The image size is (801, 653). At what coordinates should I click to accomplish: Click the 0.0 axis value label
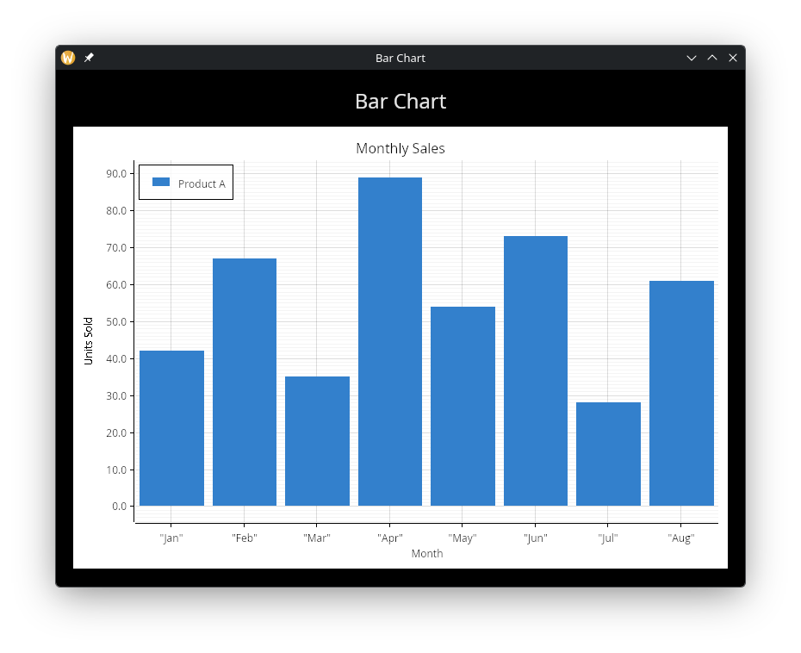tap(120, 506)
